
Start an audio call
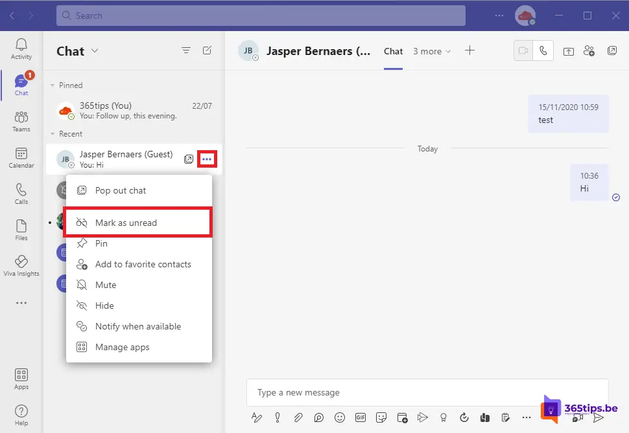click(x=543, y=50)
